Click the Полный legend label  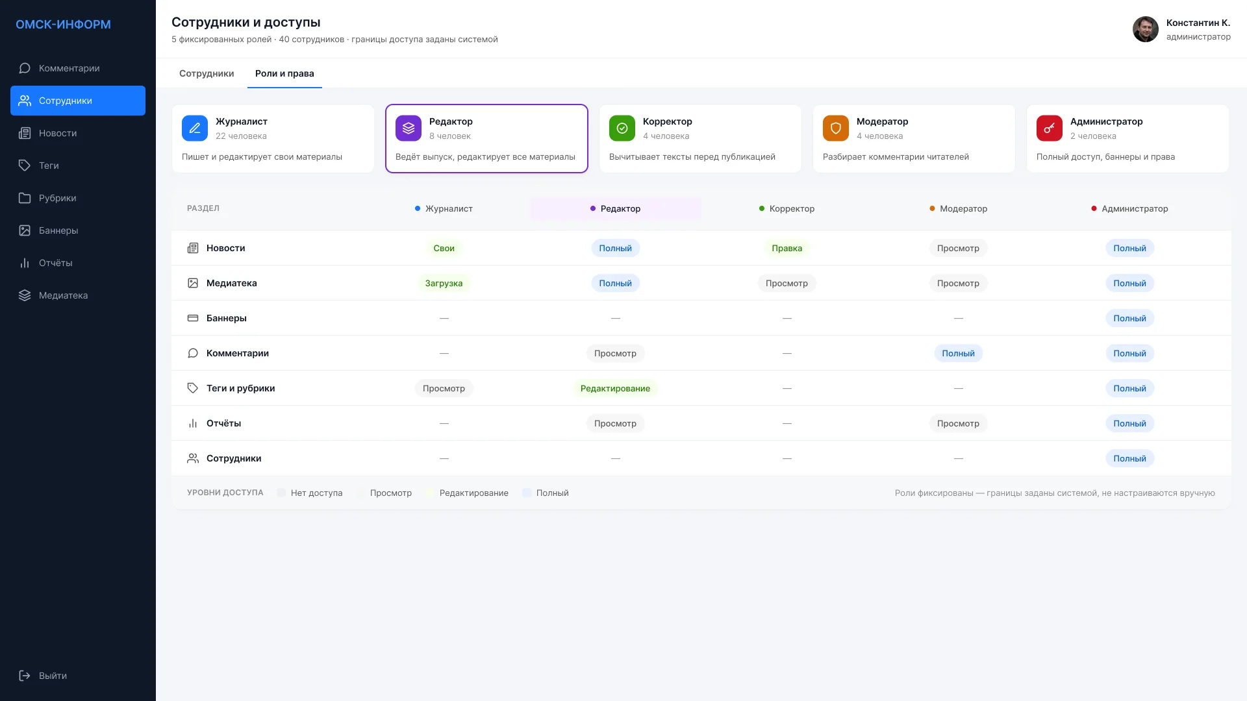point(552,493)
